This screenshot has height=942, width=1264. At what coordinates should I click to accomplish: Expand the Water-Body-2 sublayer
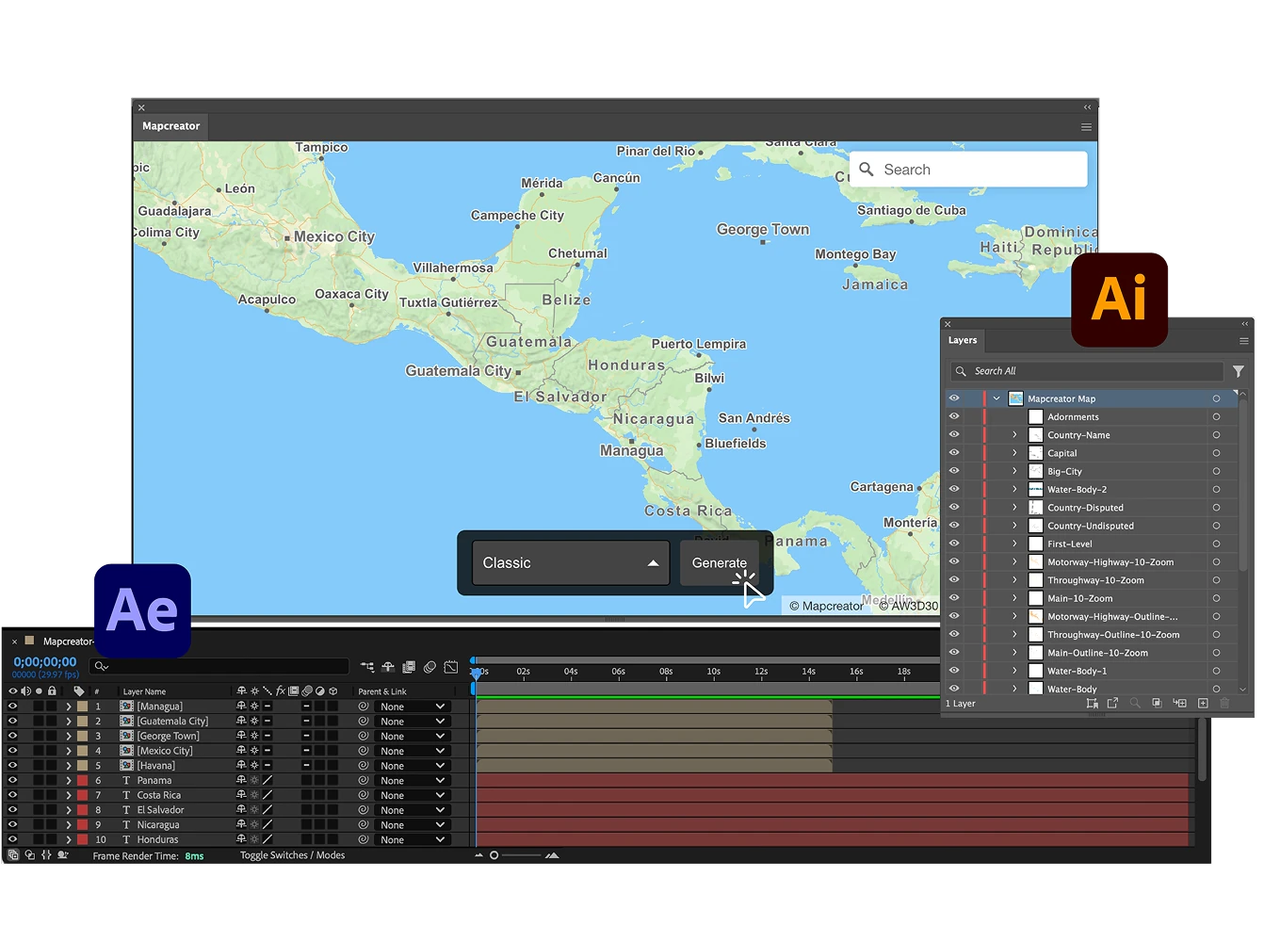1014,490
